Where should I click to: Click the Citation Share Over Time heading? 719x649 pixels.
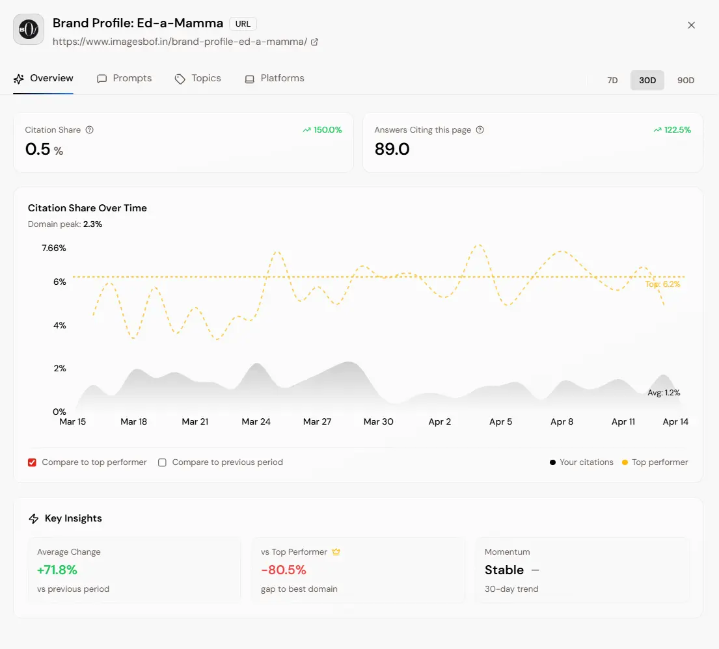coord(87,208)
